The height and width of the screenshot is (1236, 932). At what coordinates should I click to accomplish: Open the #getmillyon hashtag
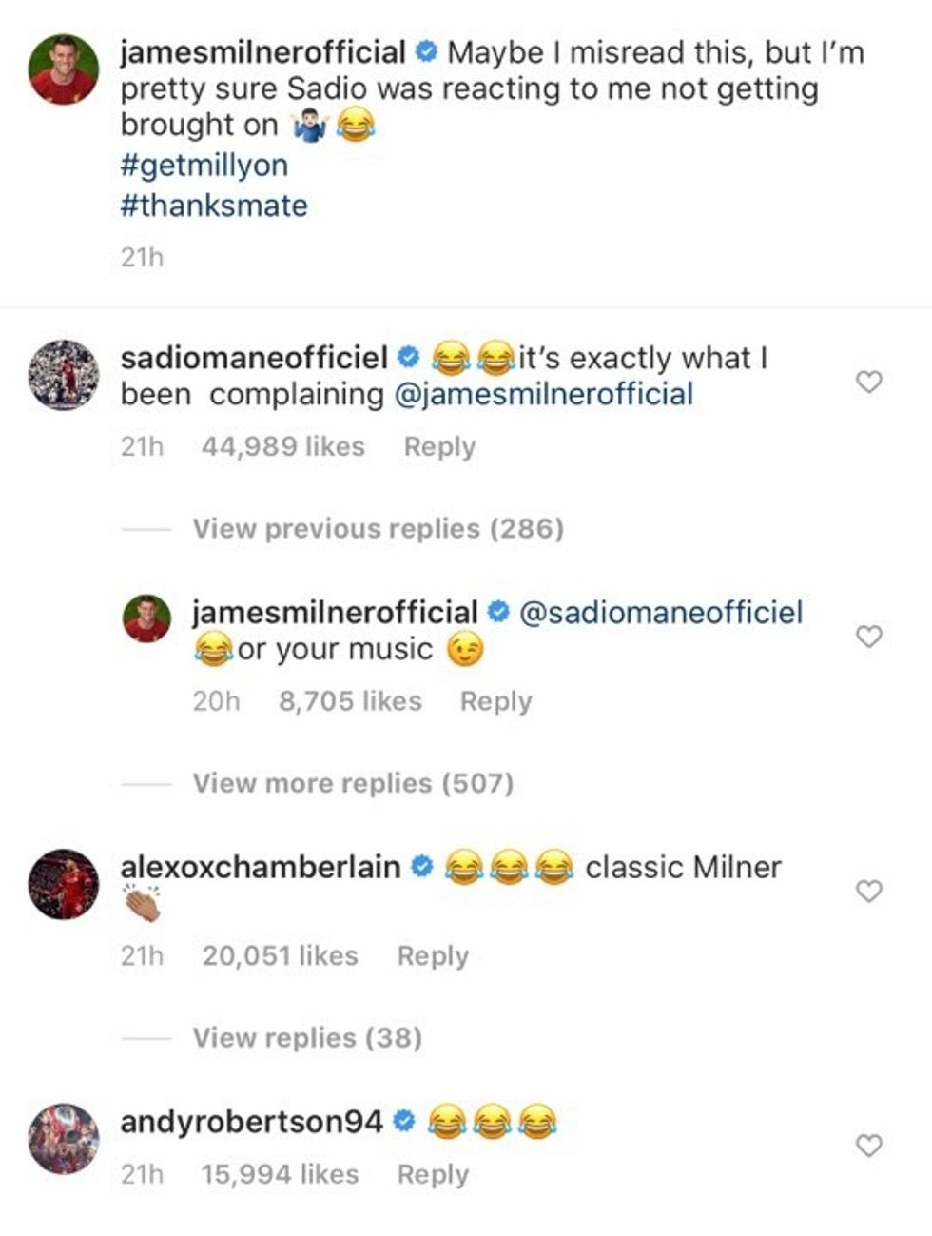[x=204, y=166]
